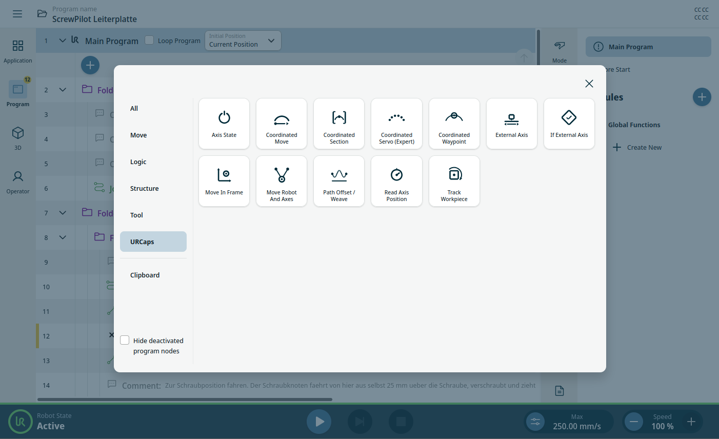Show the All node category
719x439 pixels.
(x=153, y=108)
